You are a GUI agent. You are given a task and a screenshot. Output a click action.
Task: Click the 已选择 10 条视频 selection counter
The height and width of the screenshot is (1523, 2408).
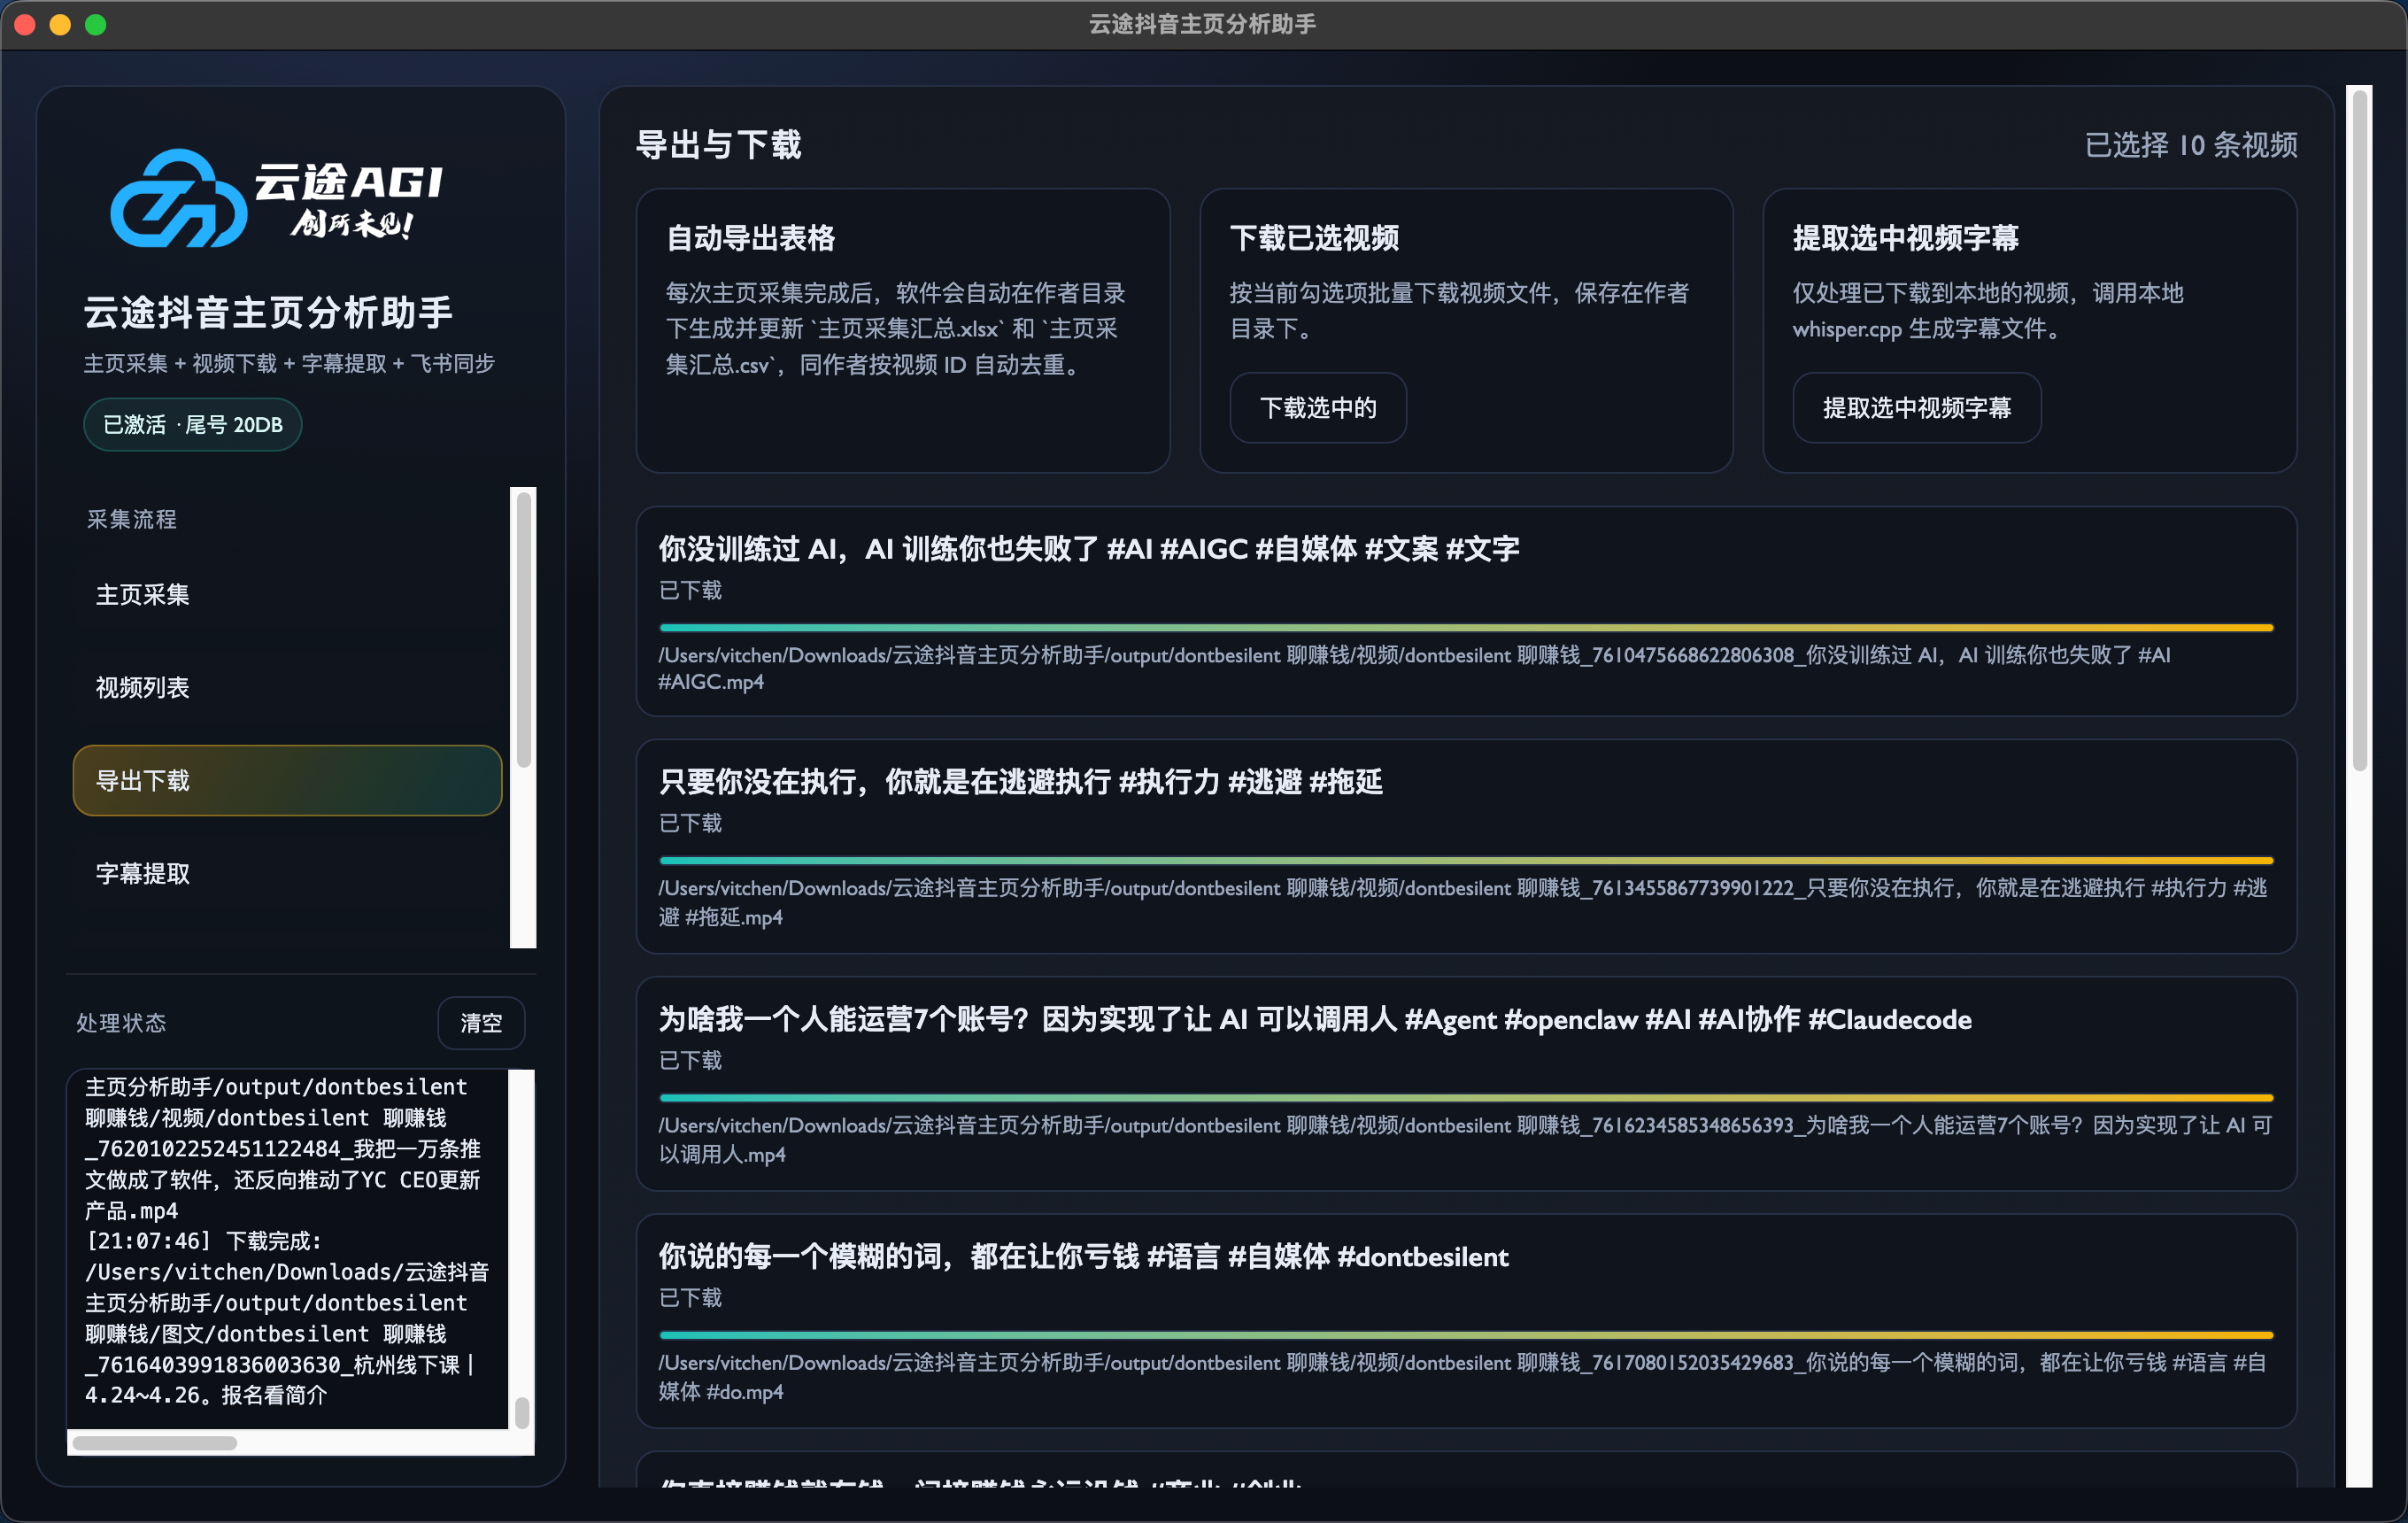point(2192,145)
